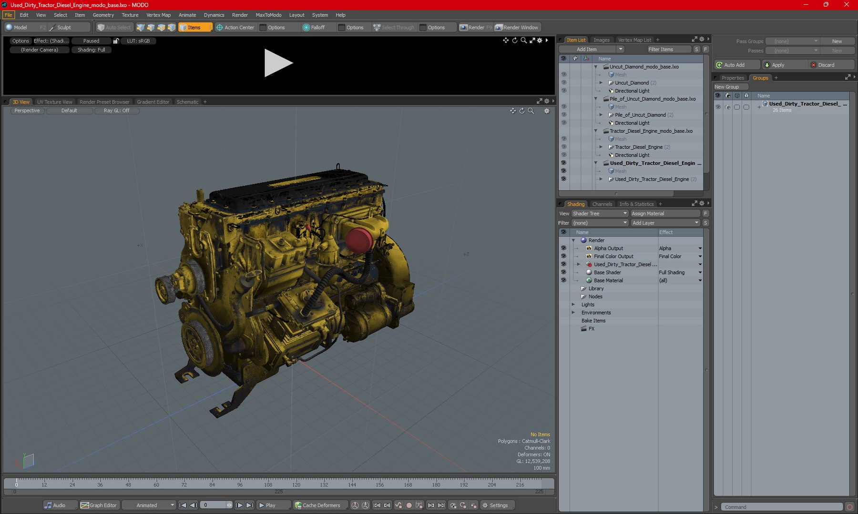Toggle visibility of Alpha Output layer
The height and width of the screenshot is (514, 858).
[x=563, y=248]
